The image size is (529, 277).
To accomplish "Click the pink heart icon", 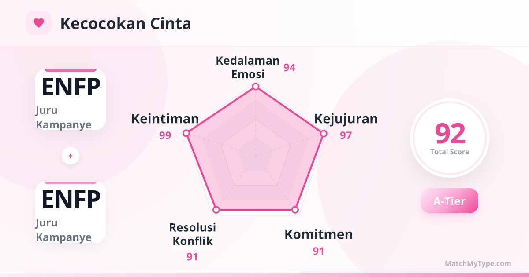I will click(39, 23).
